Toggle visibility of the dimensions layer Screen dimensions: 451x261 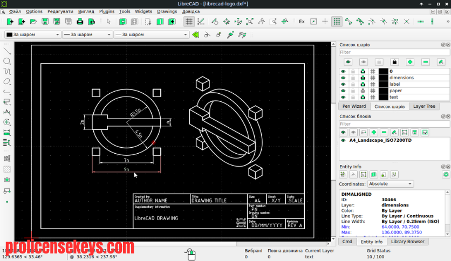(343, 78)
